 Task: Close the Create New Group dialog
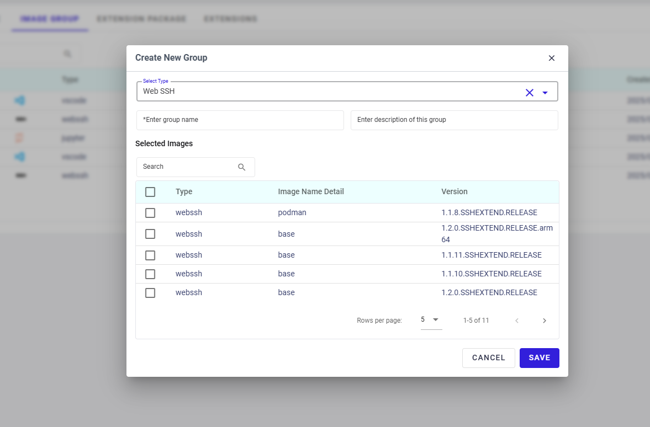click(x=551, y=58)
